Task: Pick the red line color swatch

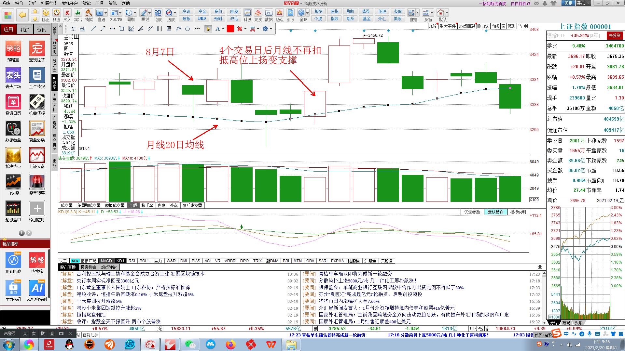Action: pyautogui.click(x=230, y=29)
